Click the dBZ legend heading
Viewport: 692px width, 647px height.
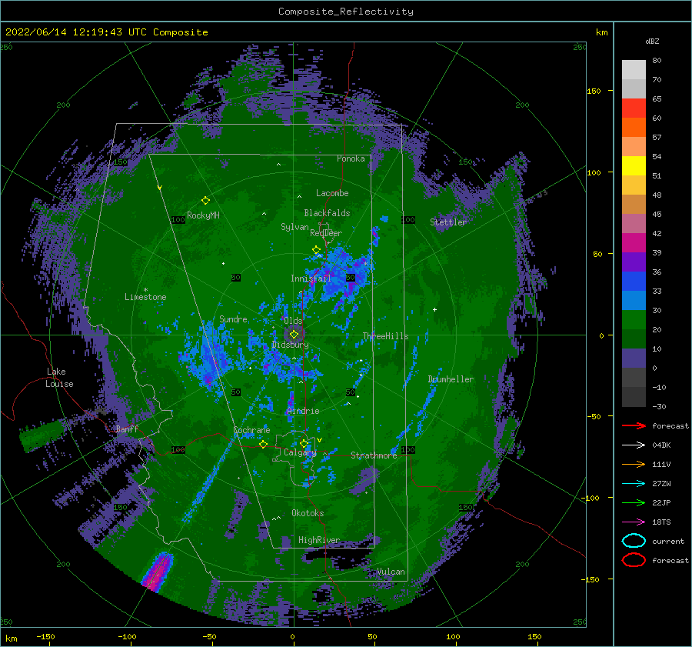(652, 41)
